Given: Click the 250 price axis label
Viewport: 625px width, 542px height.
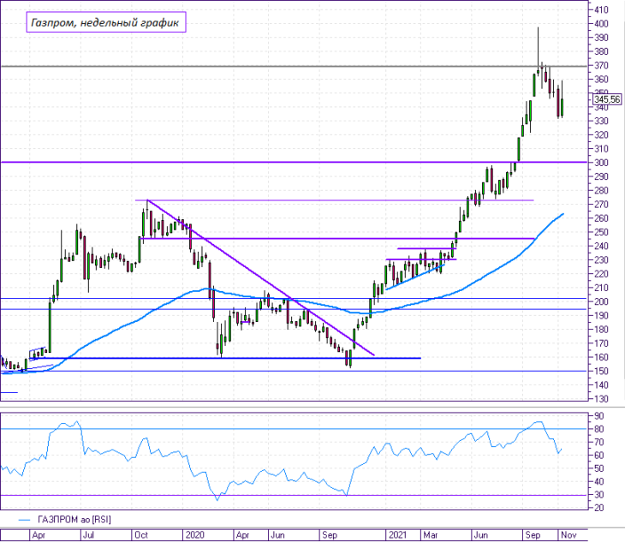Looking at the screenshot, I should click(601, 232).
